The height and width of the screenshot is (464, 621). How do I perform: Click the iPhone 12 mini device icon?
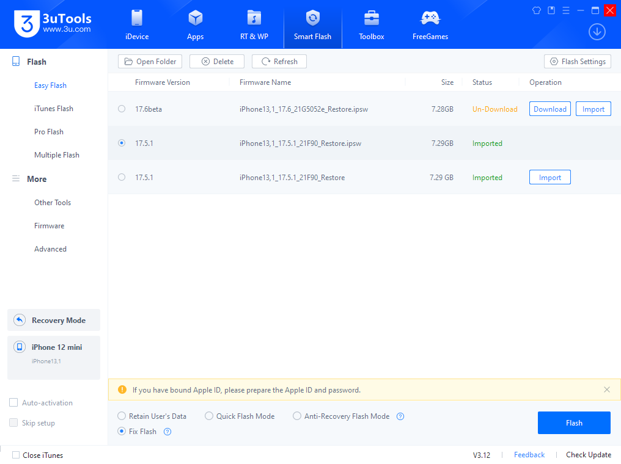pos(20,347)
